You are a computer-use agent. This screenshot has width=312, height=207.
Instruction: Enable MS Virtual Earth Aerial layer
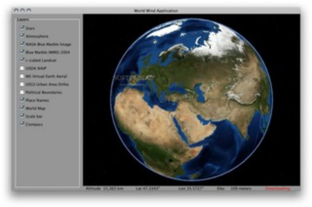tap(22, 76)
